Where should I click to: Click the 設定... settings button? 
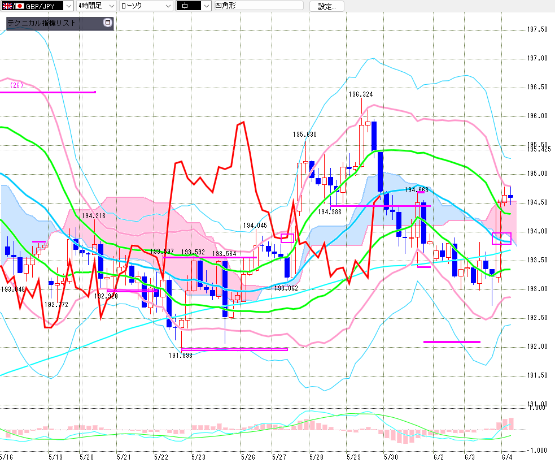(x=327, y=6)
